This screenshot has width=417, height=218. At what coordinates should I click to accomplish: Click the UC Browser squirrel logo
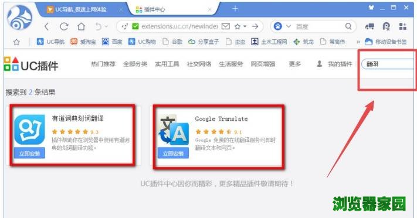(20, 18)
